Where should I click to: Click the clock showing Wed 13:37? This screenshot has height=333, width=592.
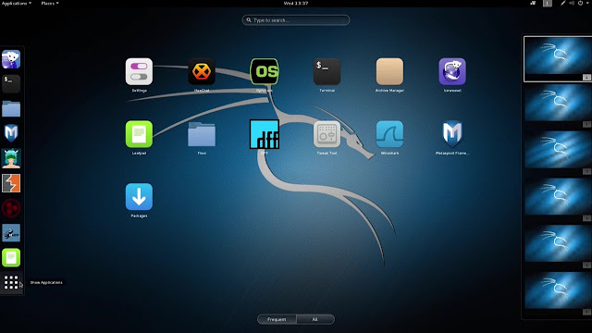[296, 3]
